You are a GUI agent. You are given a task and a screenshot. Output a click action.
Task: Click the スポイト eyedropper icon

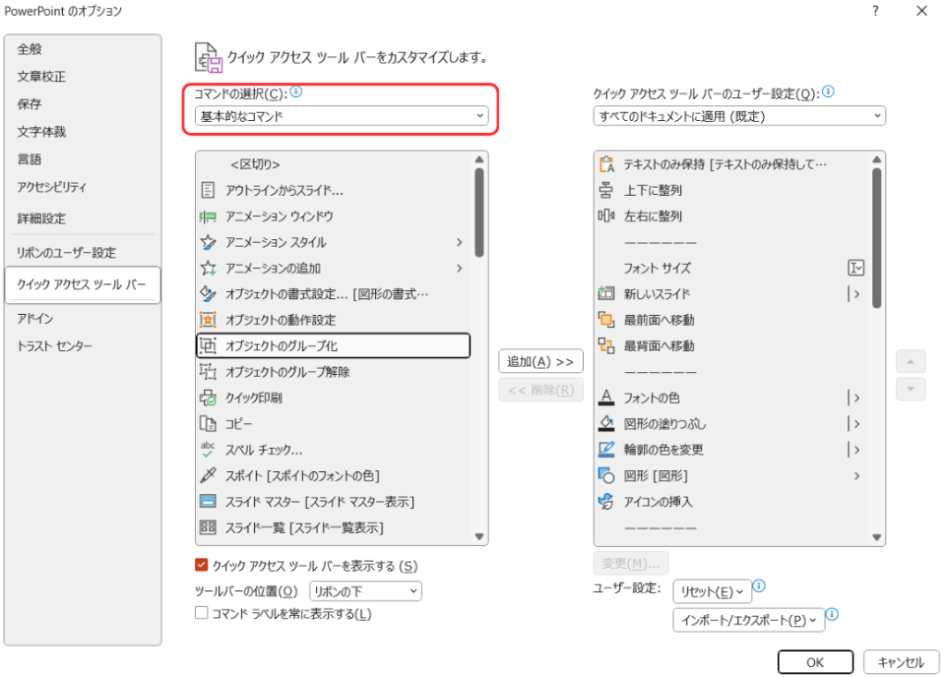pyautogui.click(x=208, y=476)
